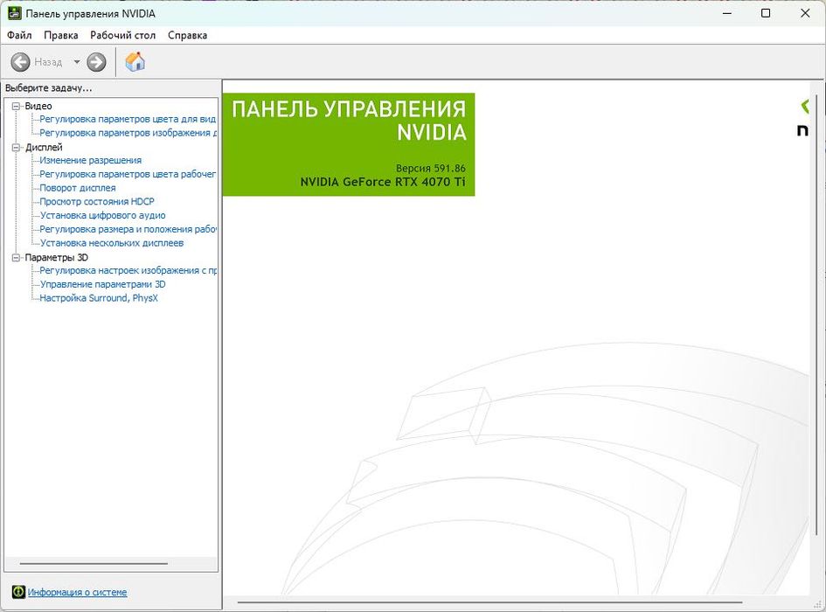Open the Файл menu

click(x=19, y=35)
